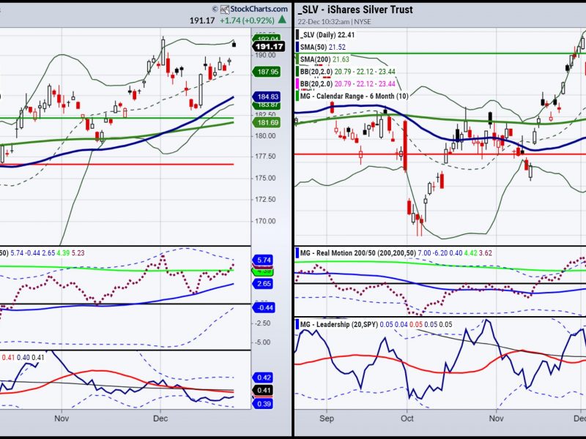Click the black 191.17 price tag on axis
Screen dimensions: 586x439
pyautogui.click(x=269, y=47)
